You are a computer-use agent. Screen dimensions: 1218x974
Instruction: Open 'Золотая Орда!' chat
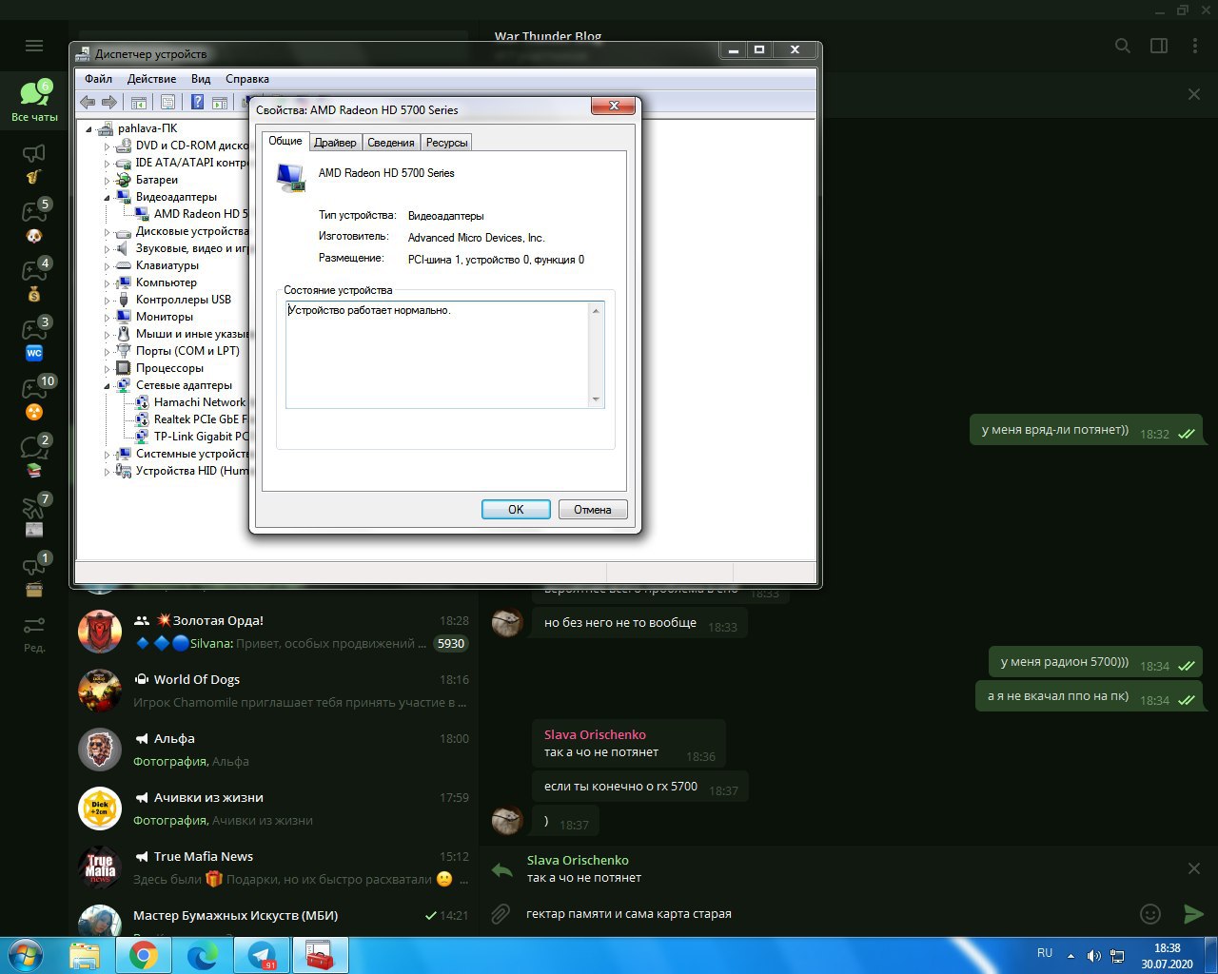273,632
